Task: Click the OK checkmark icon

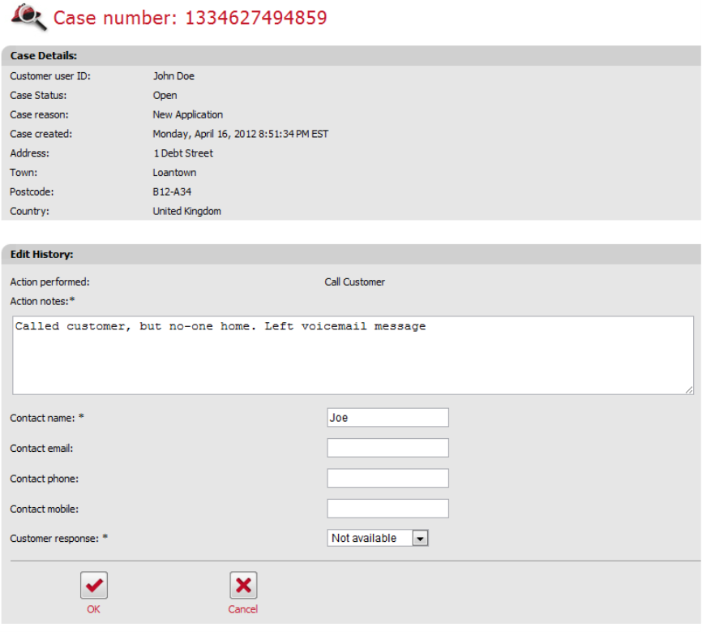Action: [94, 585]
